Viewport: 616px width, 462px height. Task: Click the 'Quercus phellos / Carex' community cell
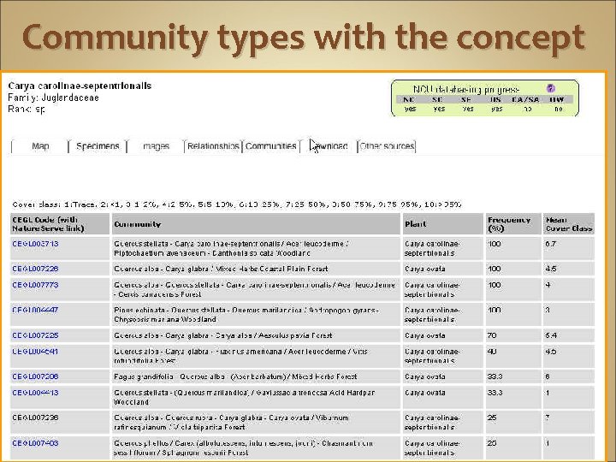[256, 447]
